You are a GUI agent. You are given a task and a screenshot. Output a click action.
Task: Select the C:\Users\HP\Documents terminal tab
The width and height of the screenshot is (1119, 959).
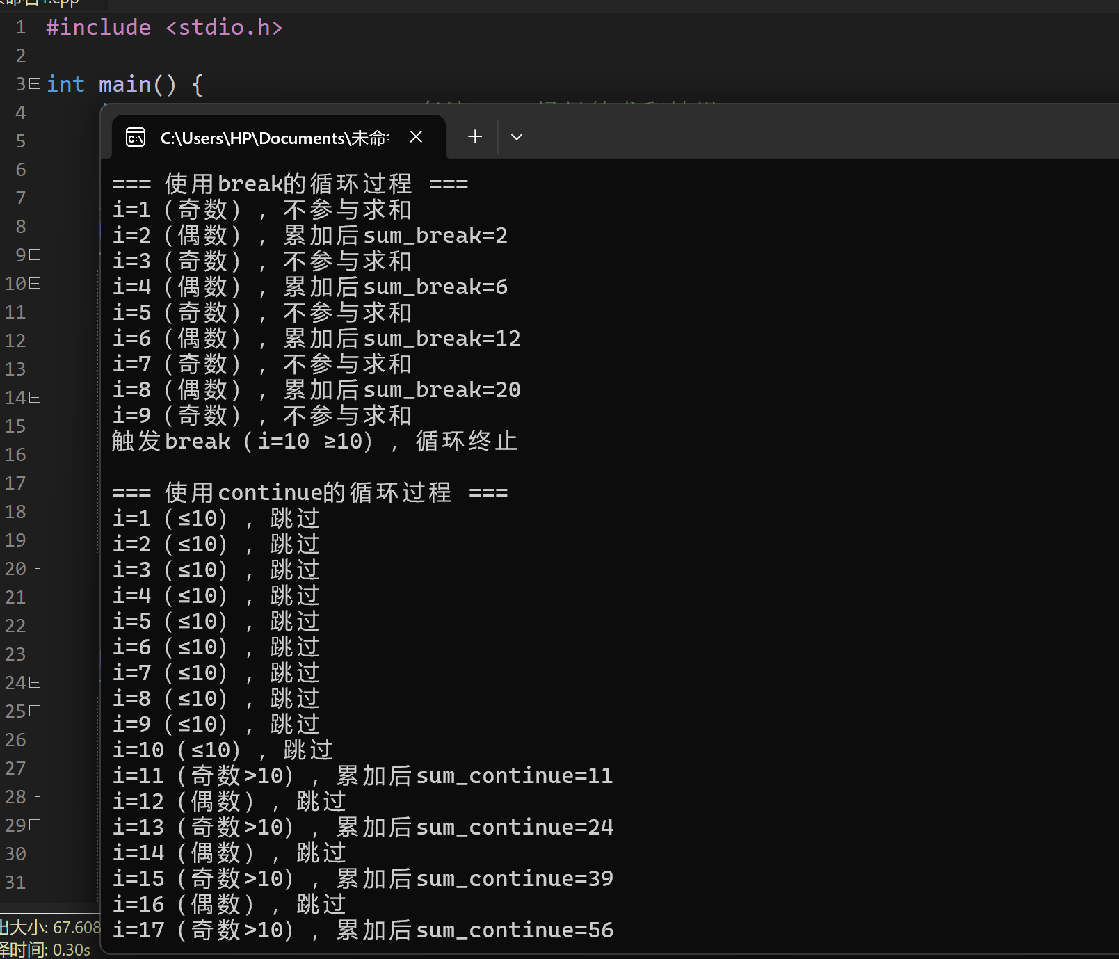coord(278,138)
